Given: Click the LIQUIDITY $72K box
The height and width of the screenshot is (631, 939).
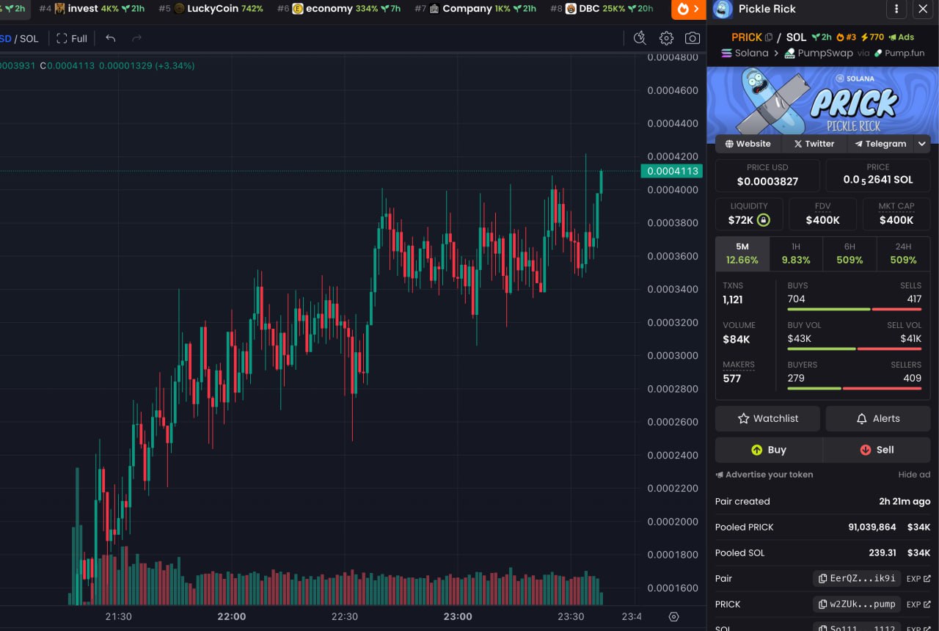Looking at the screenshot, I should [x=749, y=214].
